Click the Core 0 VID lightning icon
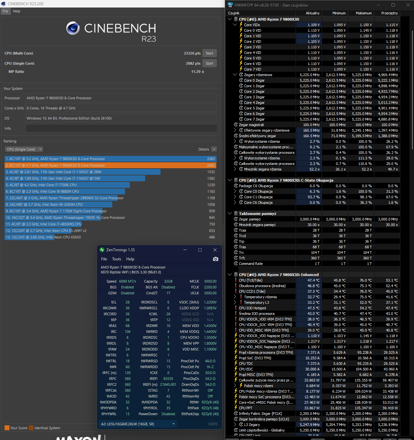This screenshot has width=414, height=440. click(241, 30)
